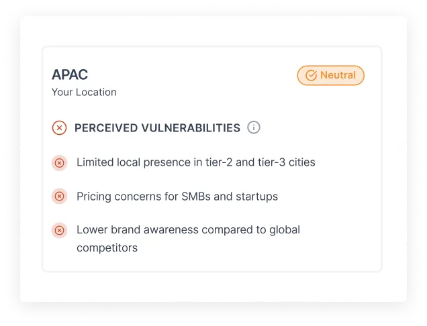Select the Limited local presence item text
This screenshot has height=326, width=427.
tap(195, 162)
